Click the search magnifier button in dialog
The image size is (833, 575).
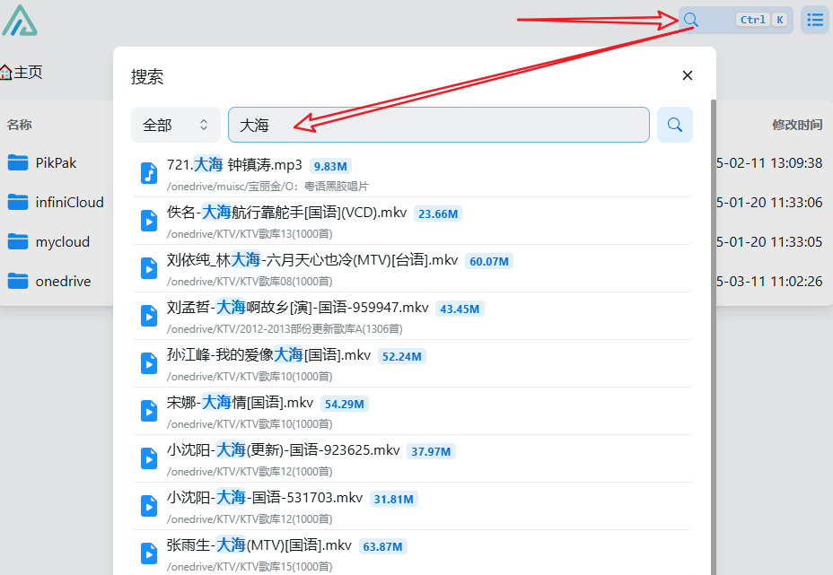point(674,125)
